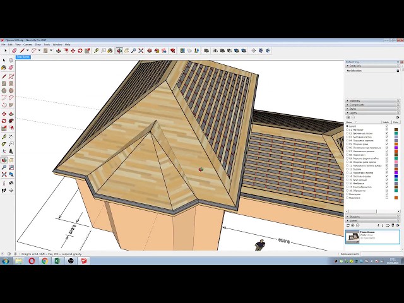Click the Pan hand in the top toolbar
This screenshot has height=303, width=404.
(126, 50)
